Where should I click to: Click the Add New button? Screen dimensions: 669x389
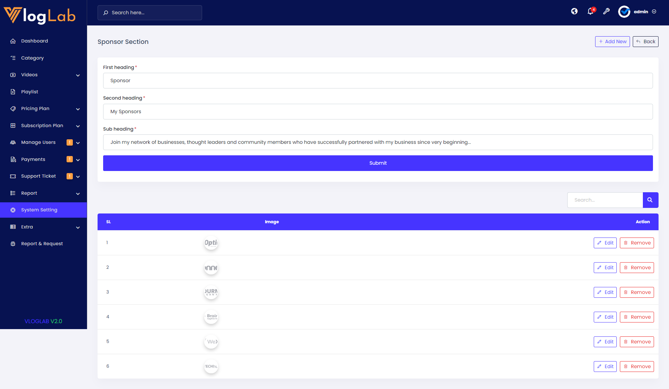coord(612,41)
